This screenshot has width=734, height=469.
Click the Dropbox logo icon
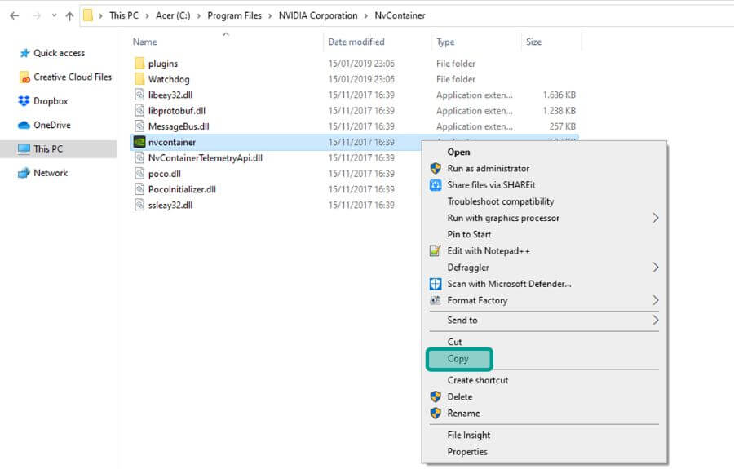pyautogui.click(x=24, y=101)
